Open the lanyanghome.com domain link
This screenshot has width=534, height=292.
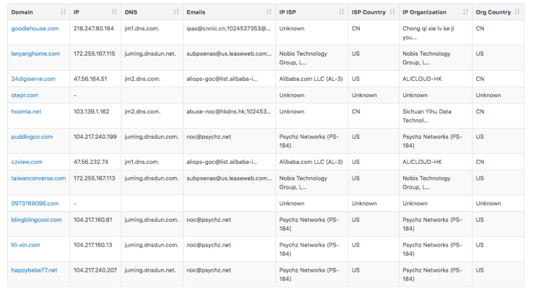pyautogui.click(x=35, y=53)
